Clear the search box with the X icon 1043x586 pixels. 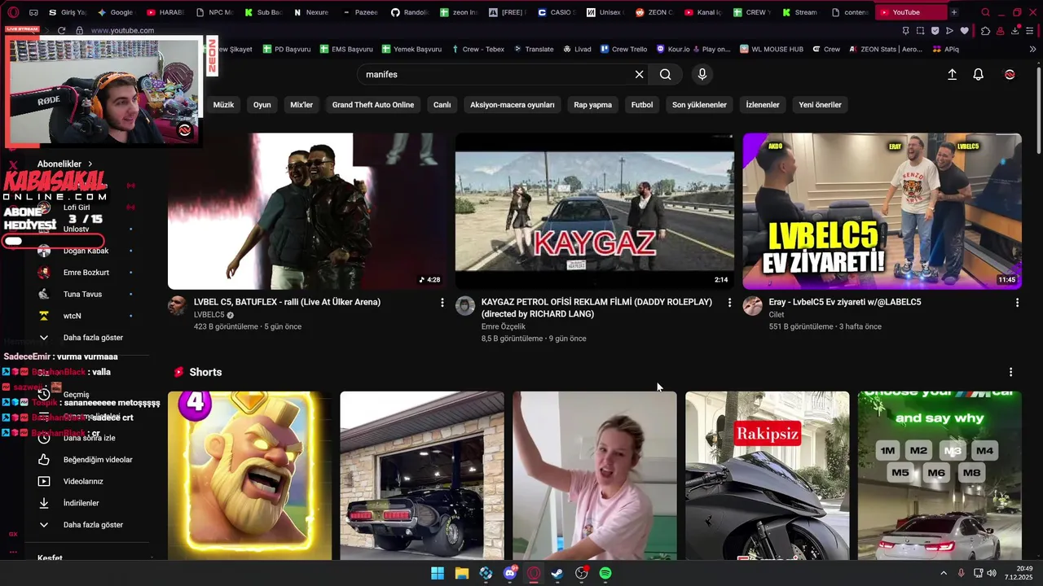coord(640,74)
